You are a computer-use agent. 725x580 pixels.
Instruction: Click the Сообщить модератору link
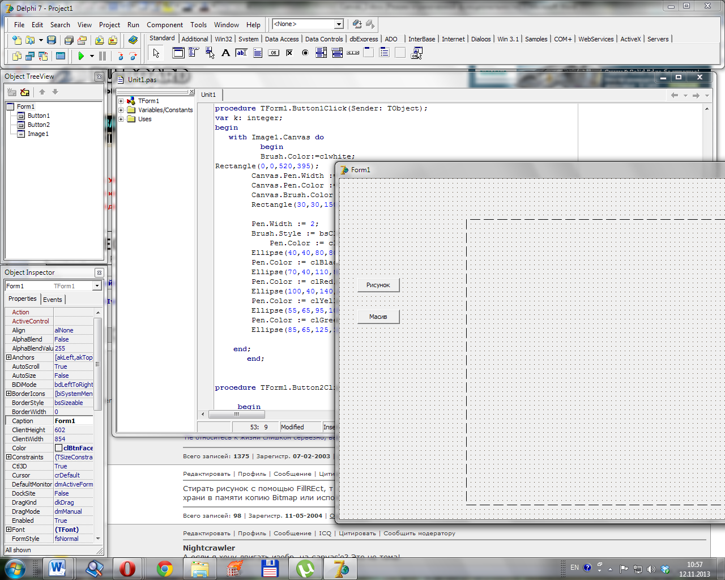point(419,533)
